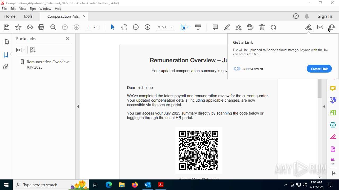Image resolution: width=339 pixels, height=190 pixels.
Task: Open the notifications bell
Action: pos(307,16)
